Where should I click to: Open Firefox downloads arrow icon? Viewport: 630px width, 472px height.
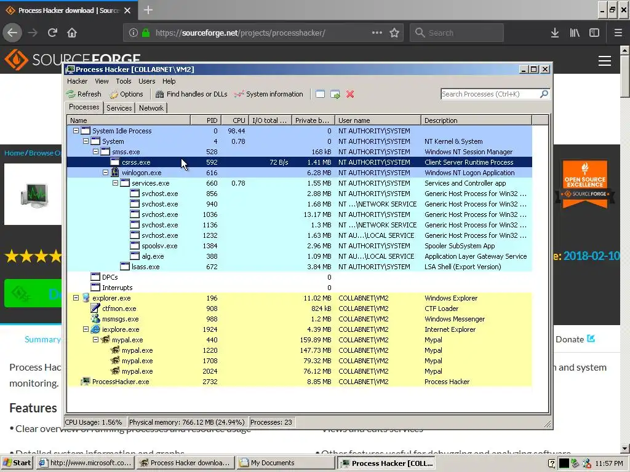click(555, 33)
